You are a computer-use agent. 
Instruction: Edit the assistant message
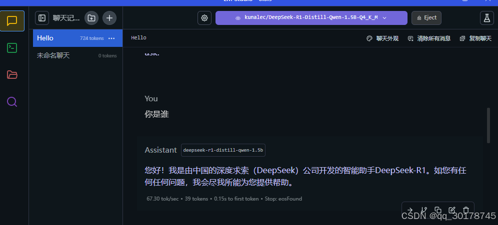[x=452, y=210]
